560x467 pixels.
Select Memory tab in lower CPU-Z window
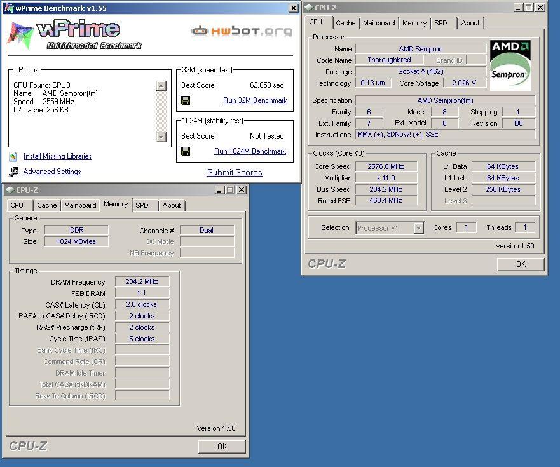[116, 204]
